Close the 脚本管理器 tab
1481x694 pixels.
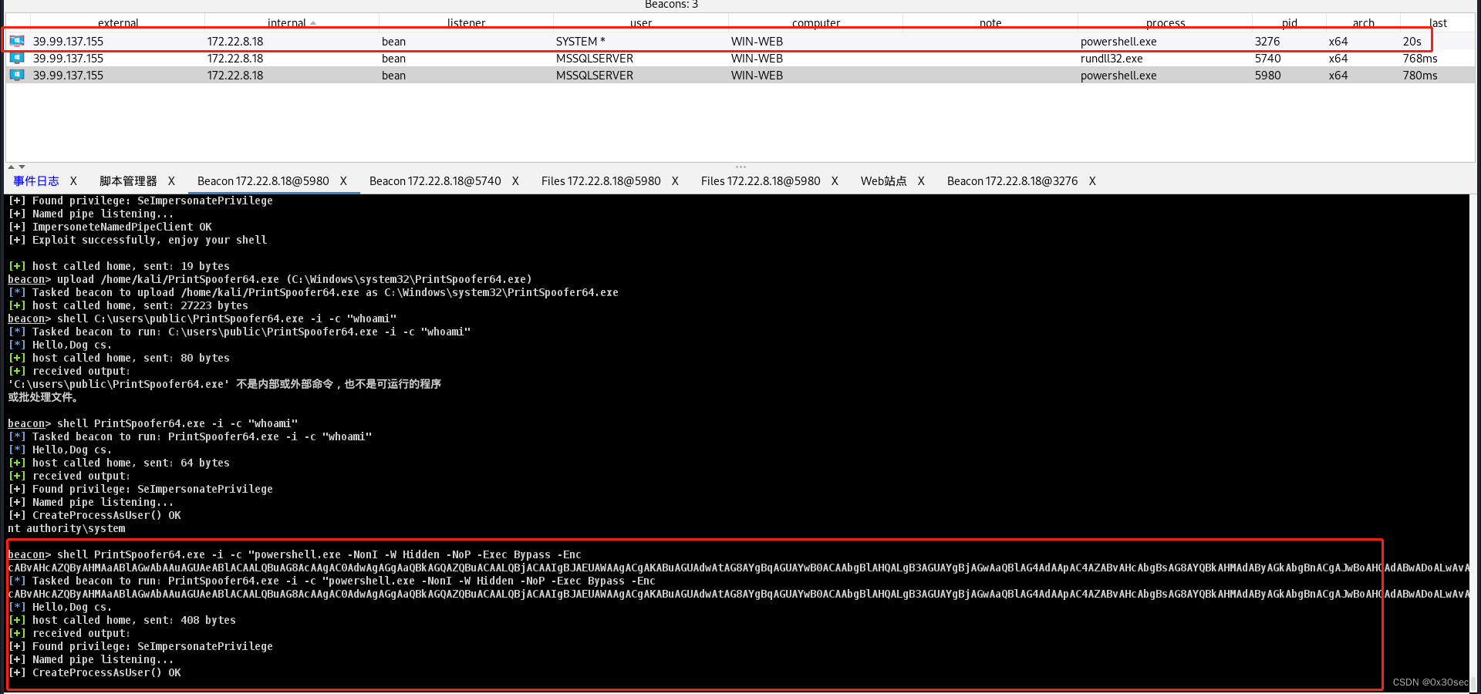click(171, 181)
